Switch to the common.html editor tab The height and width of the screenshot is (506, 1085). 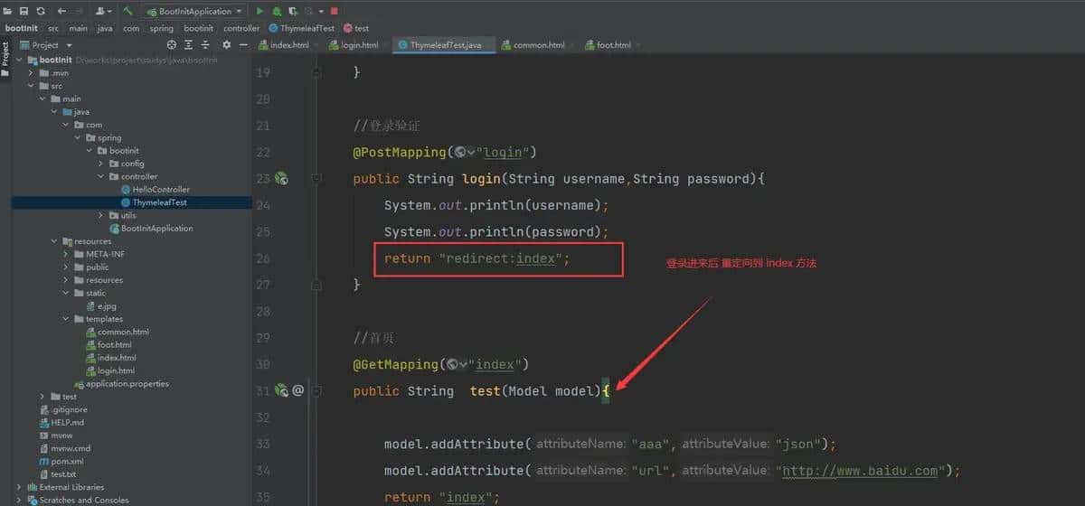point(539,44)
